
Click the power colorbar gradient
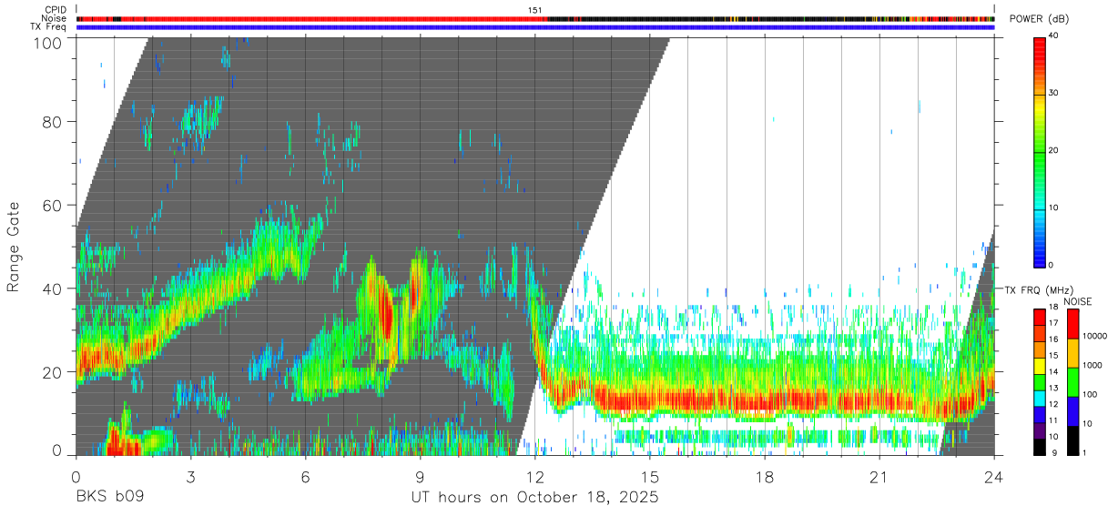pos(1040,151)
